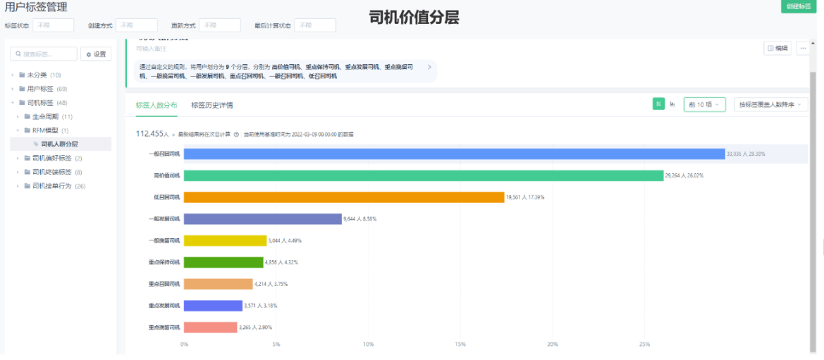Viewport: 824px width, 360px height.
Task: Switch to vertical column chart view
Action: tap(672, 104)
